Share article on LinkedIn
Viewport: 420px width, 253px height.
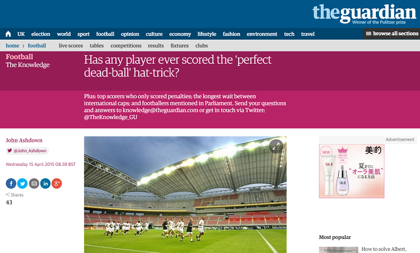pos(45,184)
